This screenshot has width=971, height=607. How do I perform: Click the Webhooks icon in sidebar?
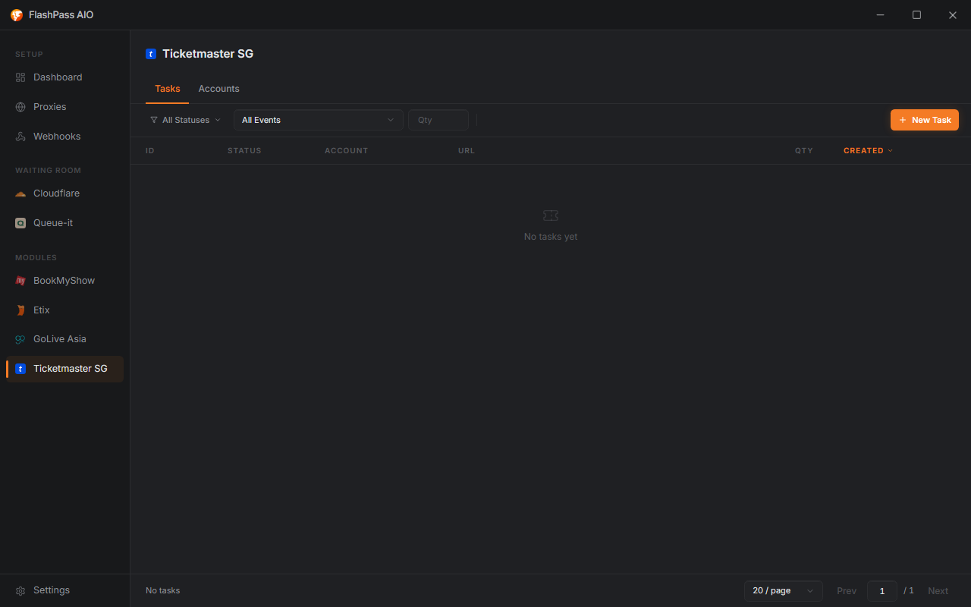(20, 137)
